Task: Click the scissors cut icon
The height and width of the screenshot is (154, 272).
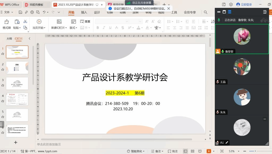Action: (x=25, y=21)
